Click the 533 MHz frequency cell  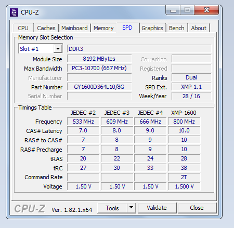[x=83, y=122]
